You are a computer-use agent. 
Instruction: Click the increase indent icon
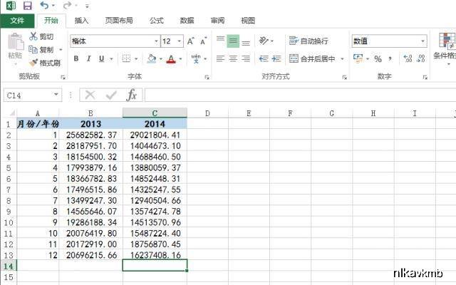pyautogui.click(x=276, y=58)
